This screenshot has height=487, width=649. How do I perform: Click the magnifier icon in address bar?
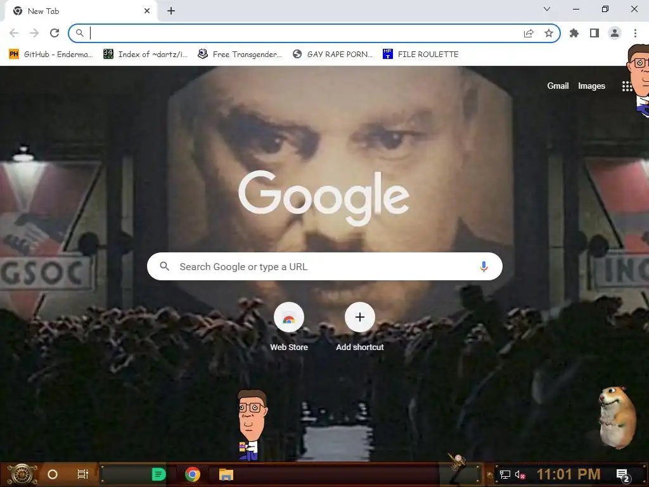(x=79, y=33)
